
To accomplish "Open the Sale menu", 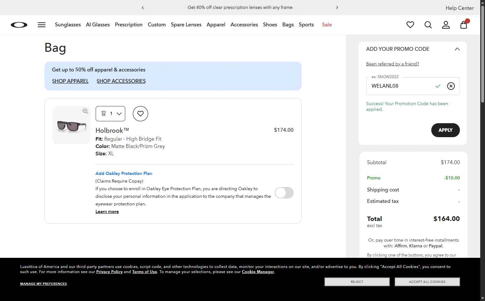I will pos(327,25).
